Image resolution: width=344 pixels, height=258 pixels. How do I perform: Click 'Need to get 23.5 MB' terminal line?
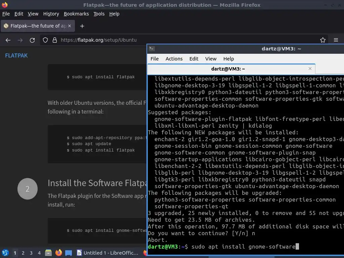click(201, 220)
